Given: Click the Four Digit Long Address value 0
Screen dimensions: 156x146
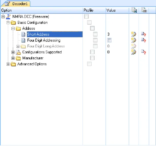Looking at the screenshot, I should pos(108,46).
